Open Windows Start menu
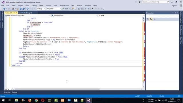Image resolution: width=183 pixels, height=103 pixels. click(3, 100)
